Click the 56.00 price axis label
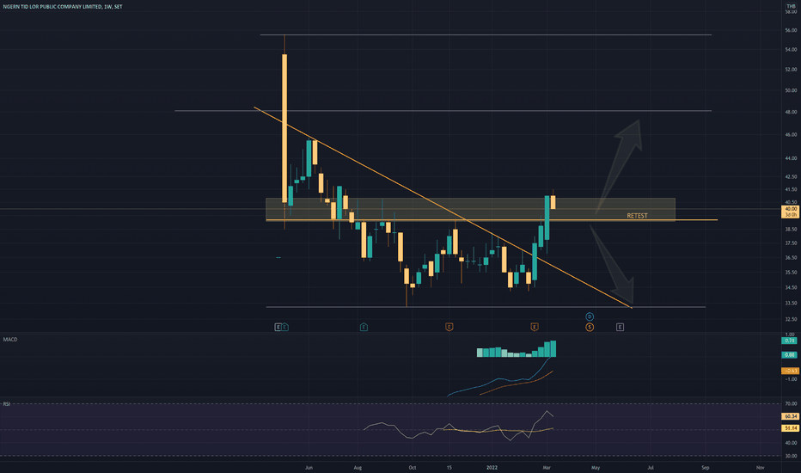 (x=791, y=31)
